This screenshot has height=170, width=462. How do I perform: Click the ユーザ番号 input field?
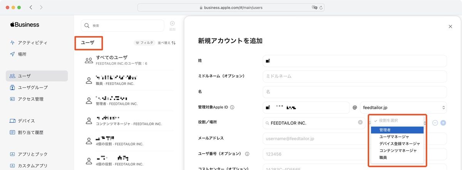click(355, 154)
